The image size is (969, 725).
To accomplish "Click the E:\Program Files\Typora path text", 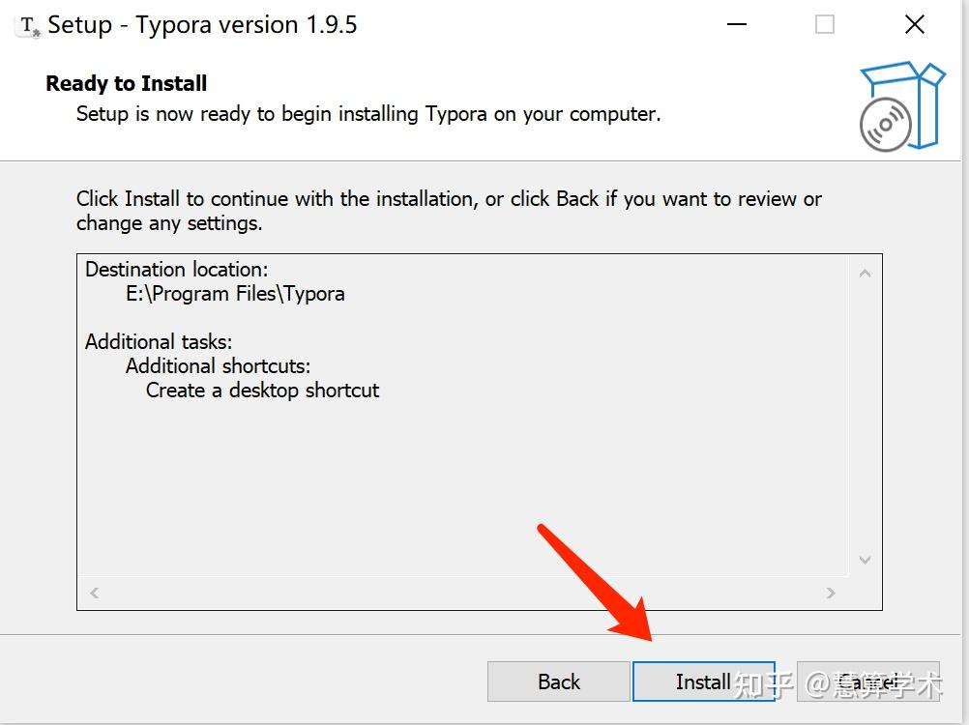I will (x=235, y=293).
